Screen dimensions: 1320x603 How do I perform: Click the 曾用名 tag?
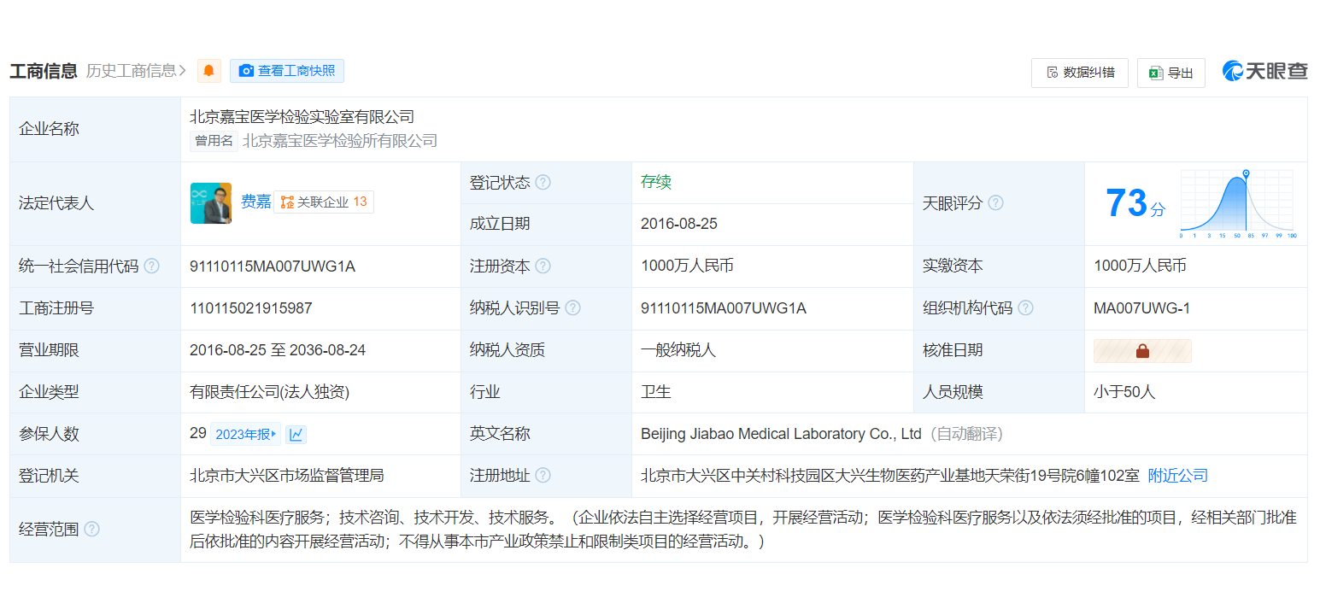pyautogui.click(x=214, y=141)
